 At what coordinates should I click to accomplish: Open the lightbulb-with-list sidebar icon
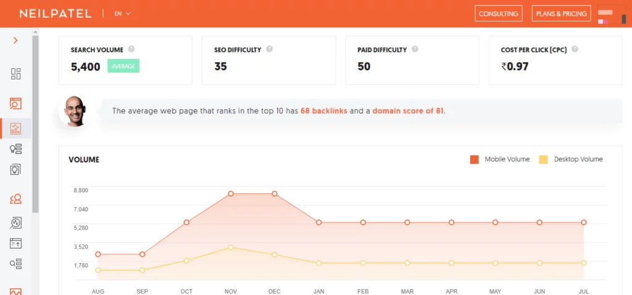(x=15, y=149)
